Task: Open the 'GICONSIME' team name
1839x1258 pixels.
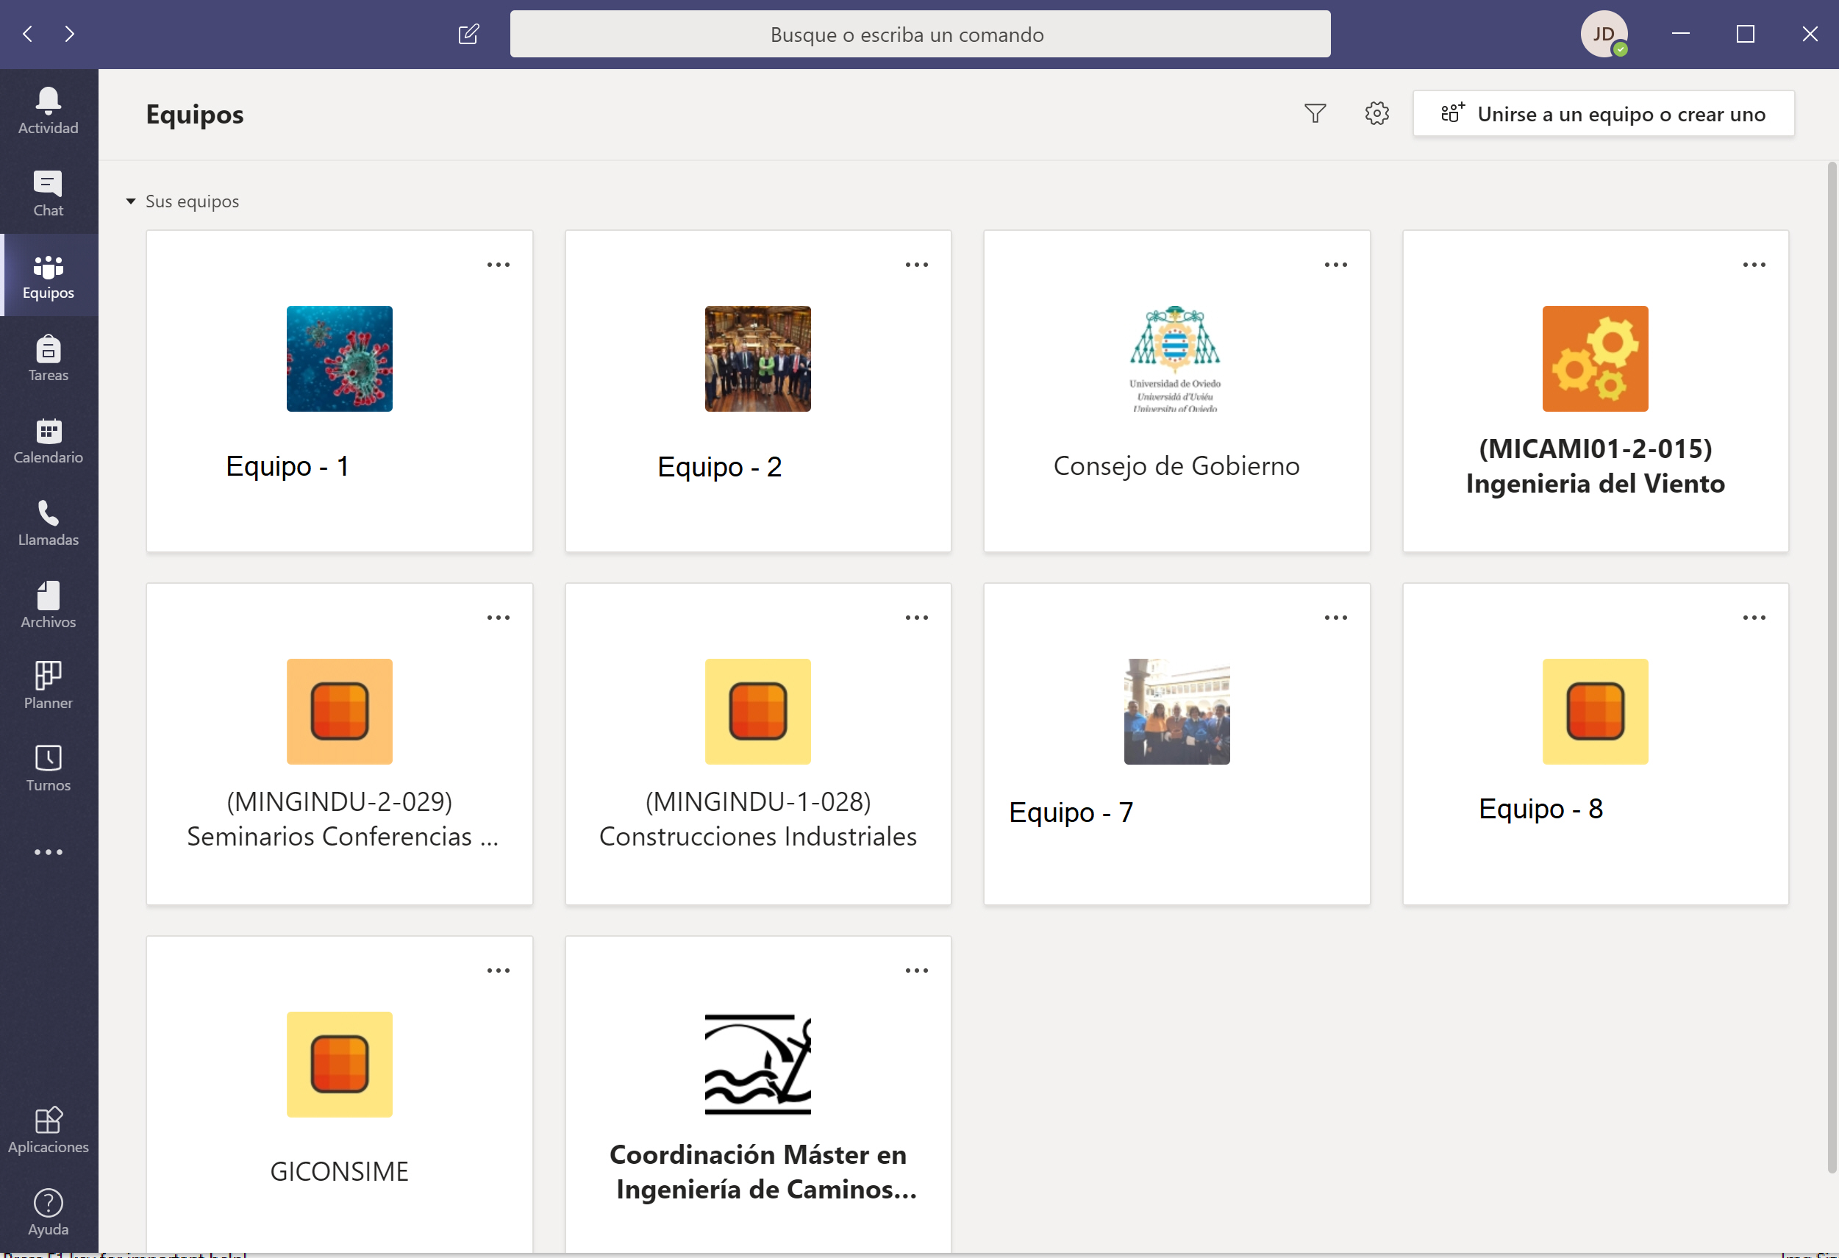Action: tap(340, 1172)
